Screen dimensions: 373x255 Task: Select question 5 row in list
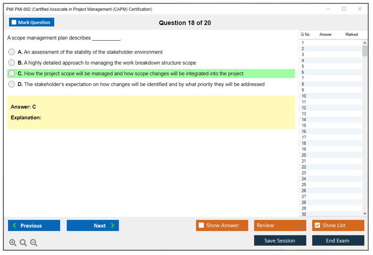[x=303, y=66]
